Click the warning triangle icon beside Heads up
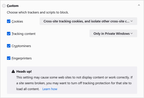 (x=13, y=71)
